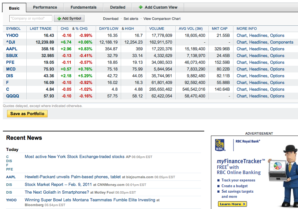Image resolution: width=298 pixels, height=209 pixels.
Task: Open Options link for PFE row
Action: pos(277,63)
